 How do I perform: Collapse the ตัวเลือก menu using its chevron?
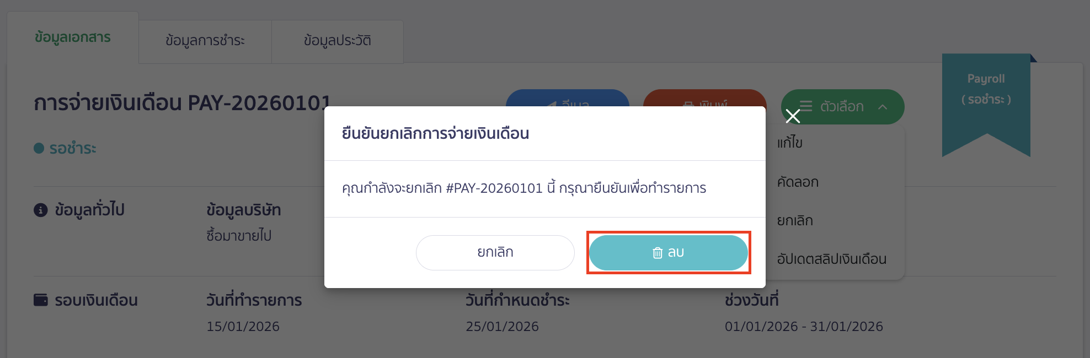[x=883, y=107]
